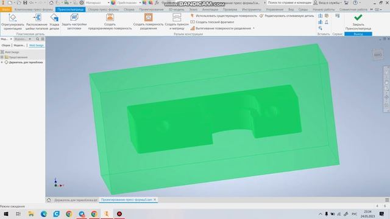Open the Инструменты ribbon tab

(x=252, y=10)
